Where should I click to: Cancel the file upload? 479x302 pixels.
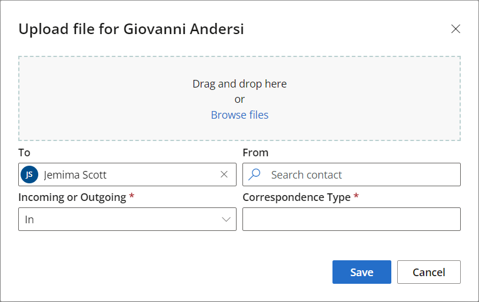pos(428,272)
